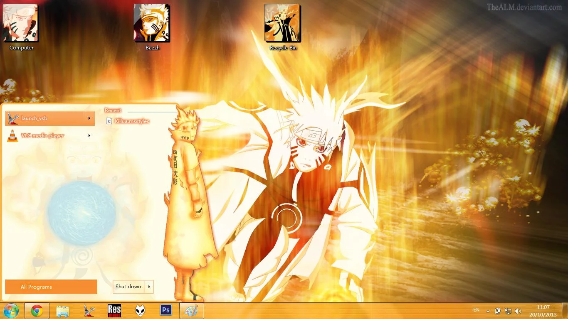The image size is (568, 319).
Task: Click the Killua.msstyles file icon
Action: pyautogui.click(x=109, y=121)
